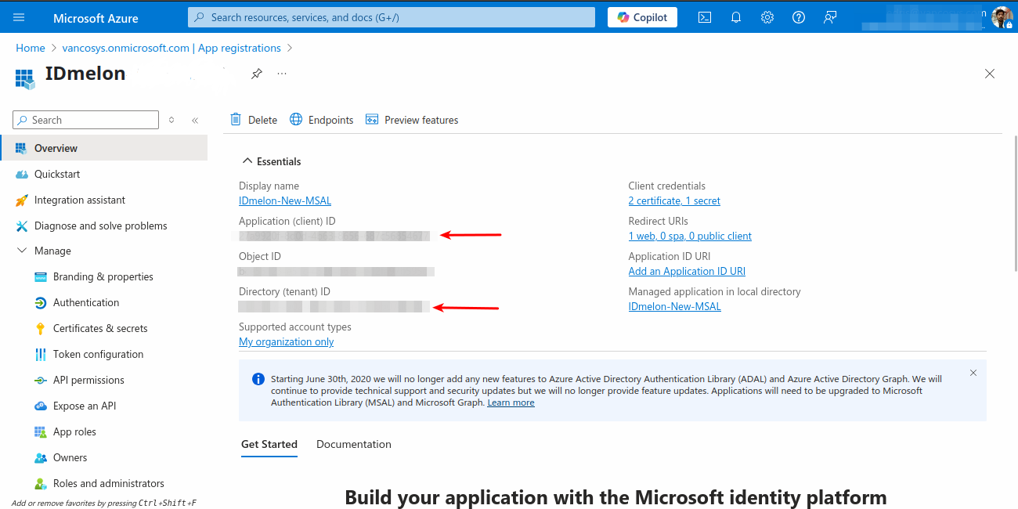This screenshot has height=509, width=1018.
Task: Open My organization only link
Action: click(x=286, y=341)
